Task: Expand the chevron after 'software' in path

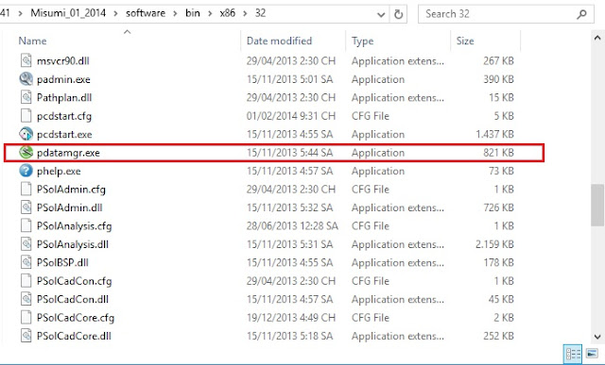Action: click(176, 13)
